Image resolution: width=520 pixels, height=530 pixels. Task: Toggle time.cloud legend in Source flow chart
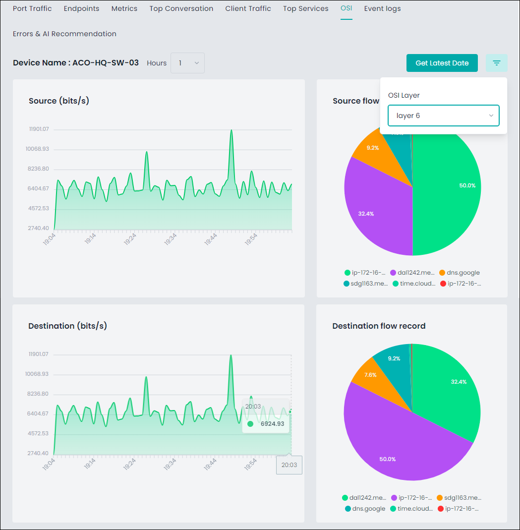pos(414,284)
